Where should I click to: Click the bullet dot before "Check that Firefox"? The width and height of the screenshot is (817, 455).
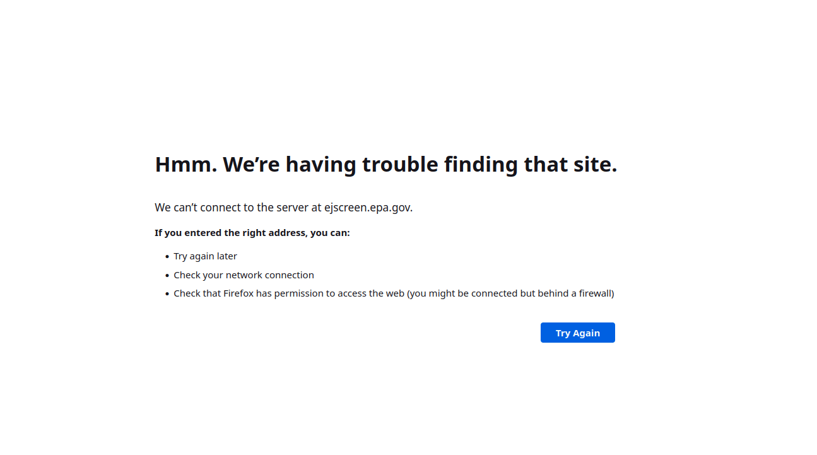(x=167, y=294)
